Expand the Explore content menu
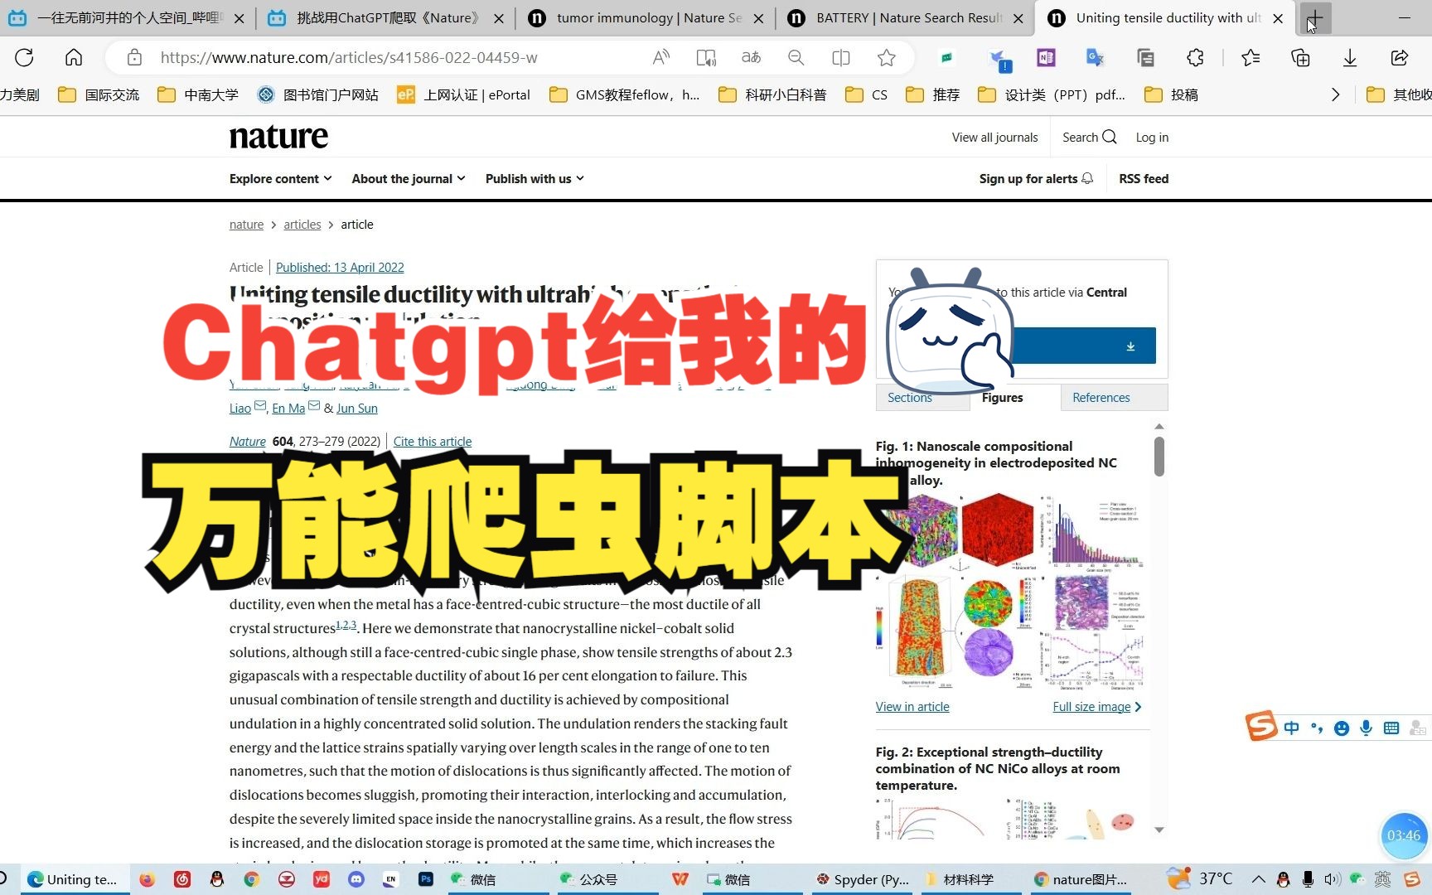 tap(280, 178)
